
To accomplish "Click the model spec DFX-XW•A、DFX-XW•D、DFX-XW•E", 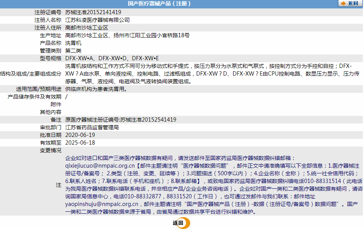I will [x=112, y=58].
